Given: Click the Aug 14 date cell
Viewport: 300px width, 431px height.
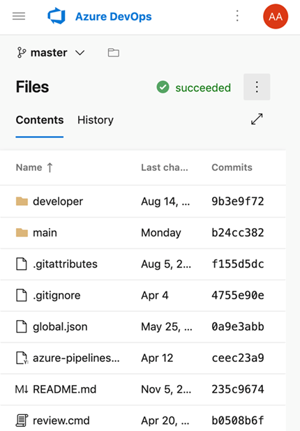Looking at the screenshot, I should click(x=165, y=202).
